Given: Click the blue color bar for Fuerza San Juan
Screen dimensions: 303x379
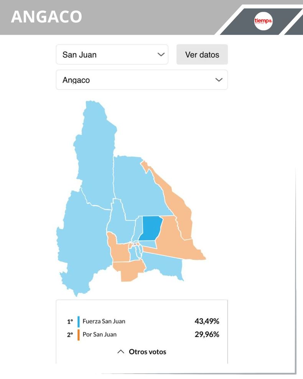Looking at the screenshot, I should 79,321.
